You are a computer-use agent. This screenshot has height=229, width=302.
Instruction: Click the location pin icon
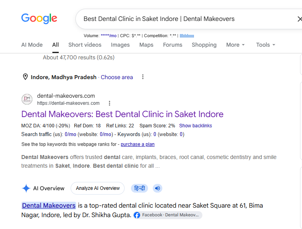click(x=25, y=77)
